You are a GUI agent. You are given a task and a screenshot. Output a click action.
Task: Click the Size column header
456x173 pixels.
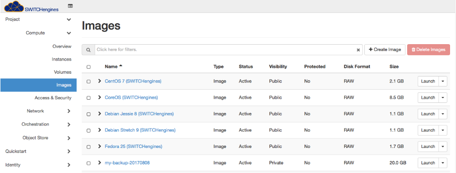(x=394, y=66)
